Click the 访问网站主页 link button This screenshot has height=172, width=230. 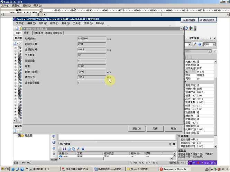point(207,20)
